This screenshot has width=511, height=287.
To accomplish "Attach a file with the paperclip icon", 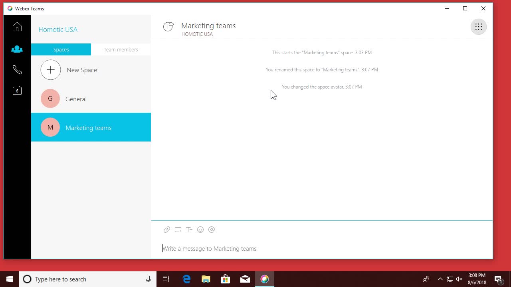I will [167, 230].
